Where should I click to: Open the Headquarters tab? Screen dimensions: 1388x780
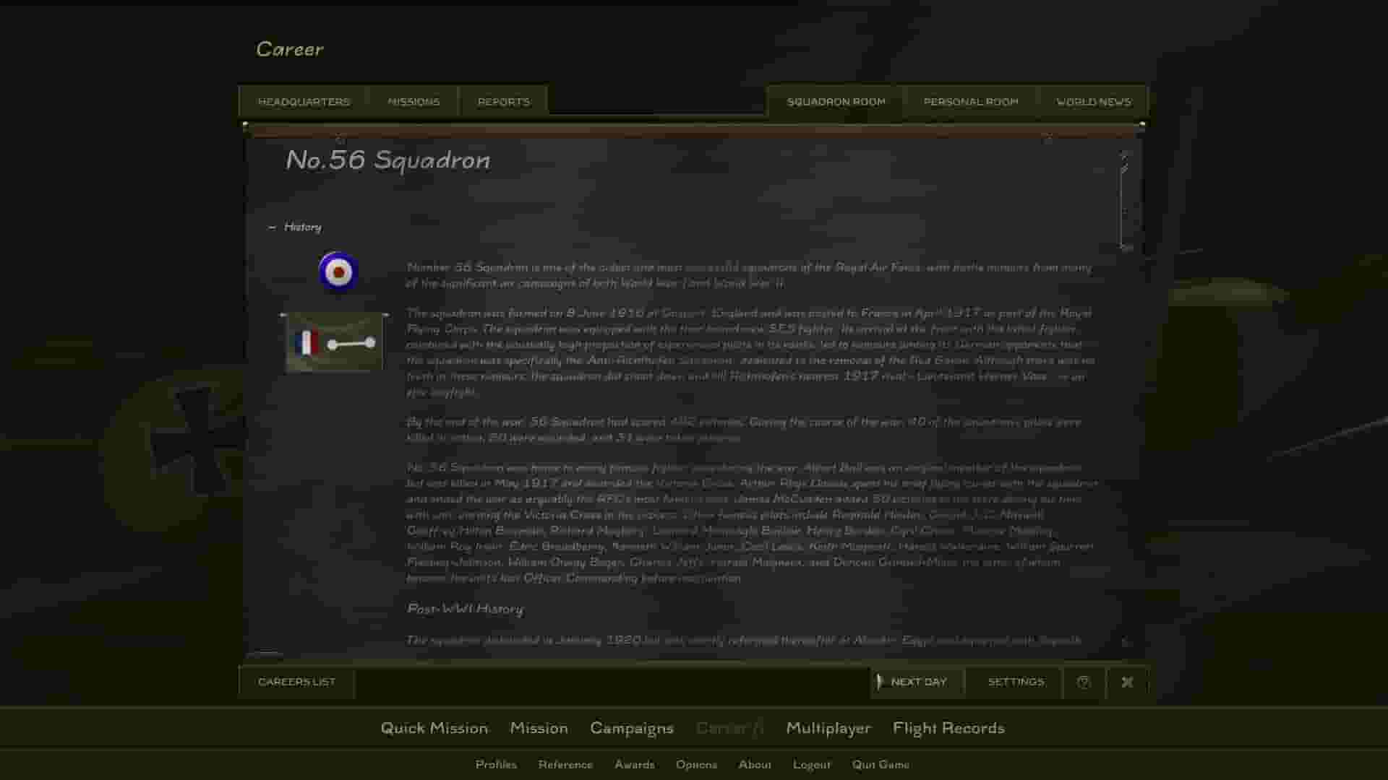coord(304,102)
